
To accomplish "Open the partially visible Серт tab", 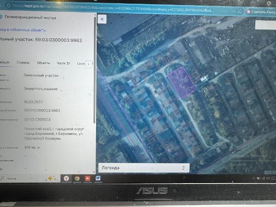I will point(81,63).
